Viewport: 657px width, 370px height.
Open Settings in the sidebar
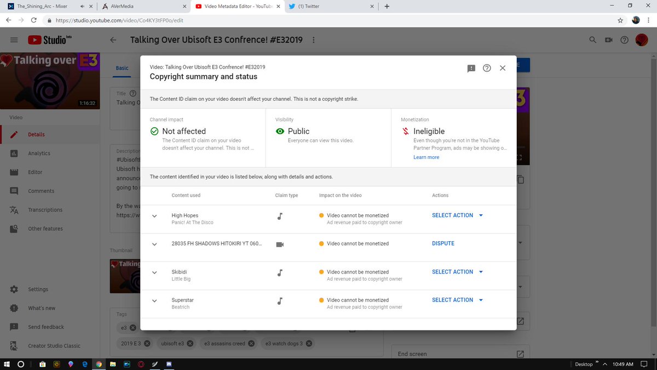(x=50, y=289)
